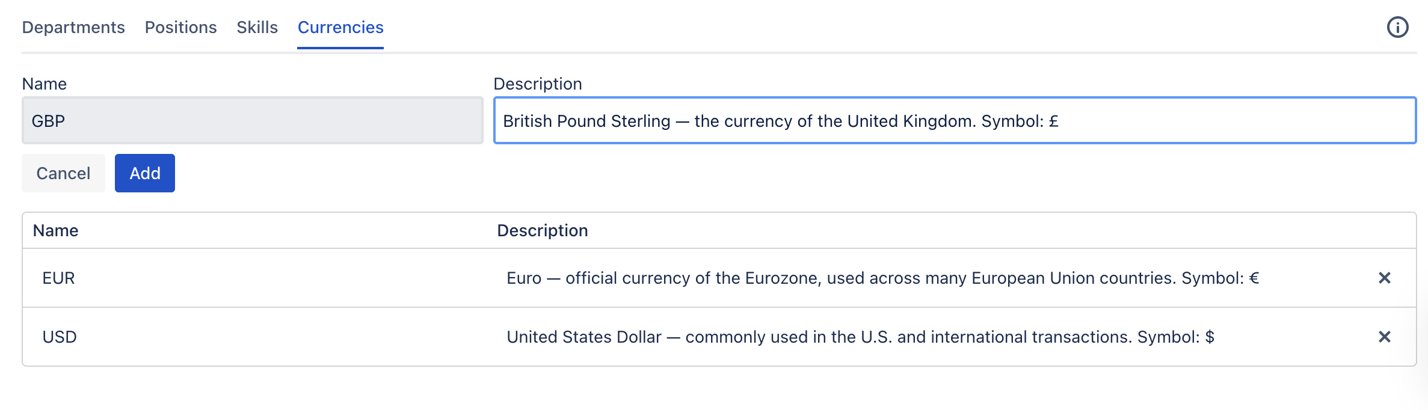Remove the USD currency with its X icon
1428x410 pixels.
coord(1384,337)
